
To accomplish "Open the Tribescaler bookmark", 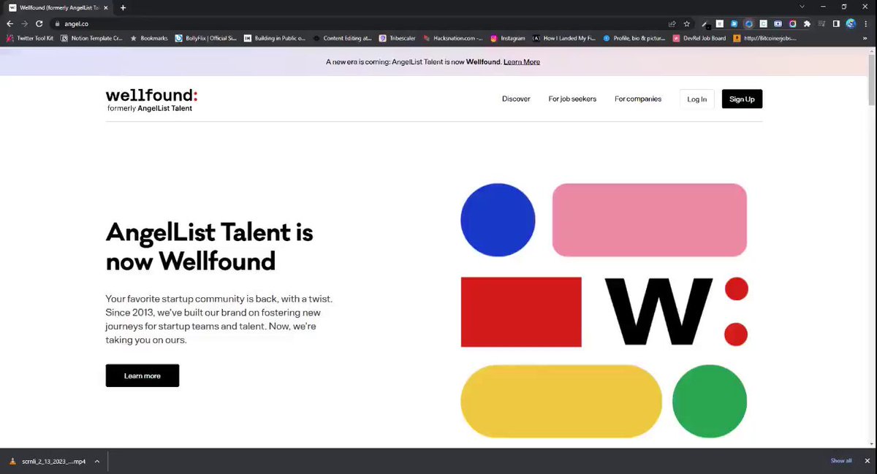I will tap(398, 38).
